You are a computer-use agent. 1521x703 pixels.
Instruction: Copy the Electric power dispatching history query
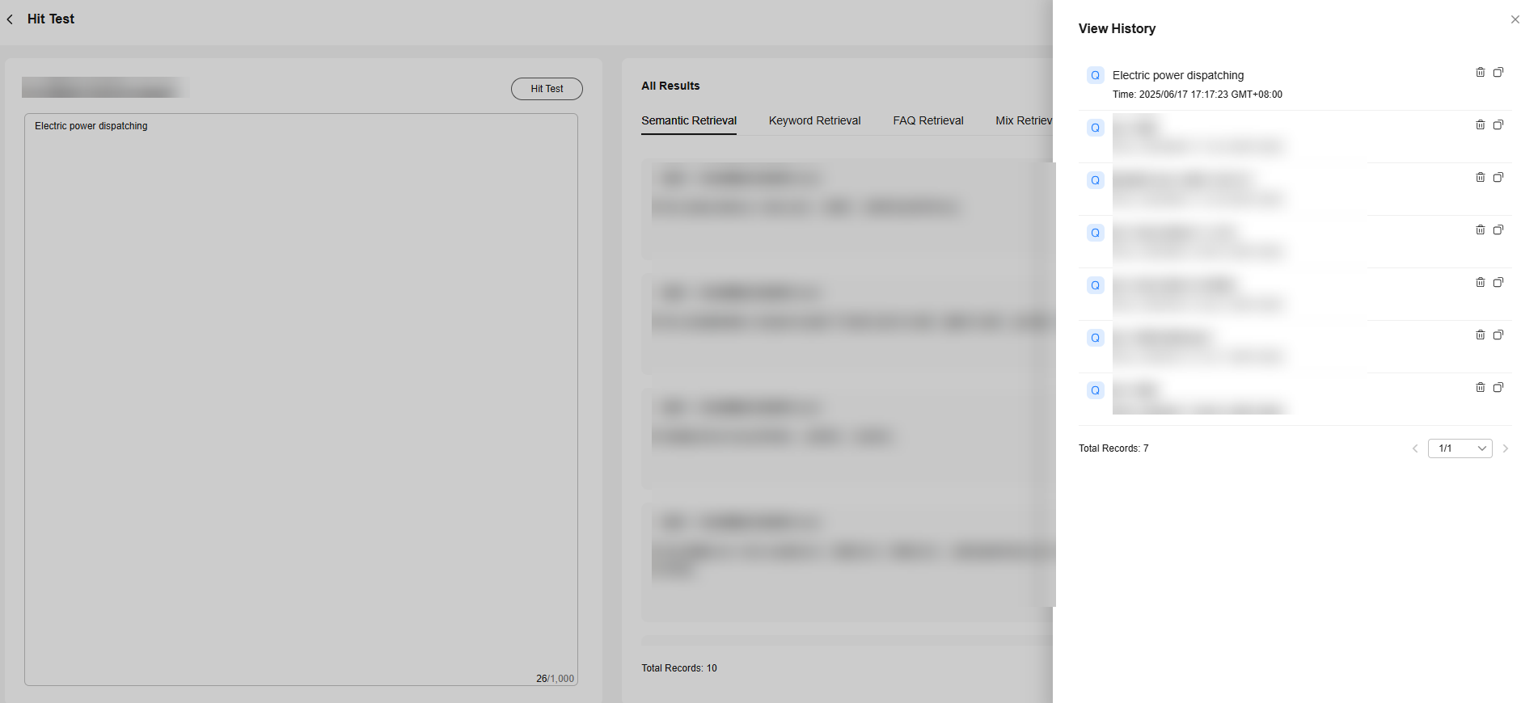tap(1498, 72)
